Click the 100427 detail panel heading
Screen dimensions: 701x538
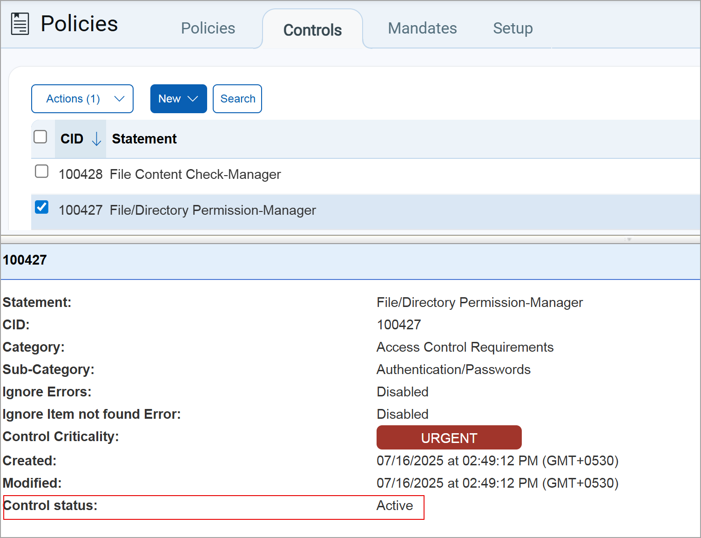(25, 260)
